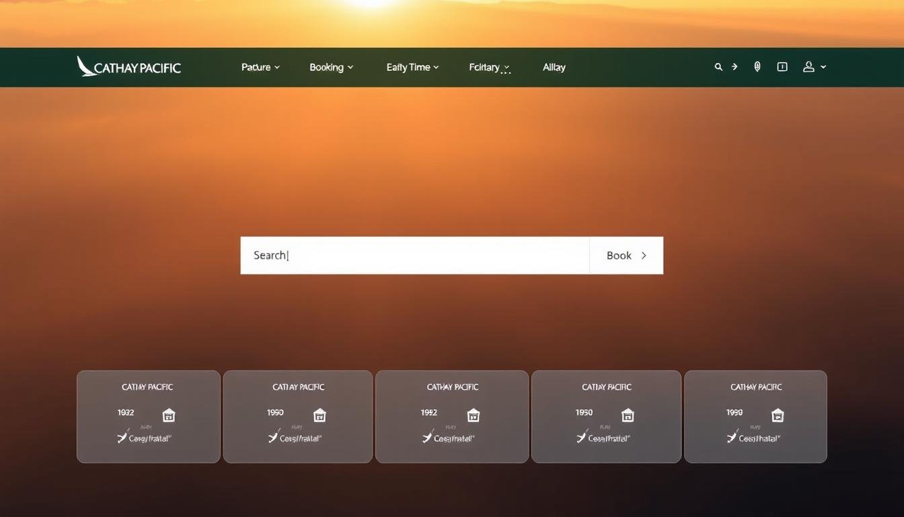Click the square panel icon in header

pos(782,67)
